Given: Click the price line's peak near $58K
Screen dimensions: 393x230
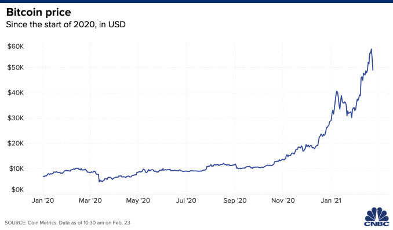Looking at the screenshot, I should [x=371, y=49].
